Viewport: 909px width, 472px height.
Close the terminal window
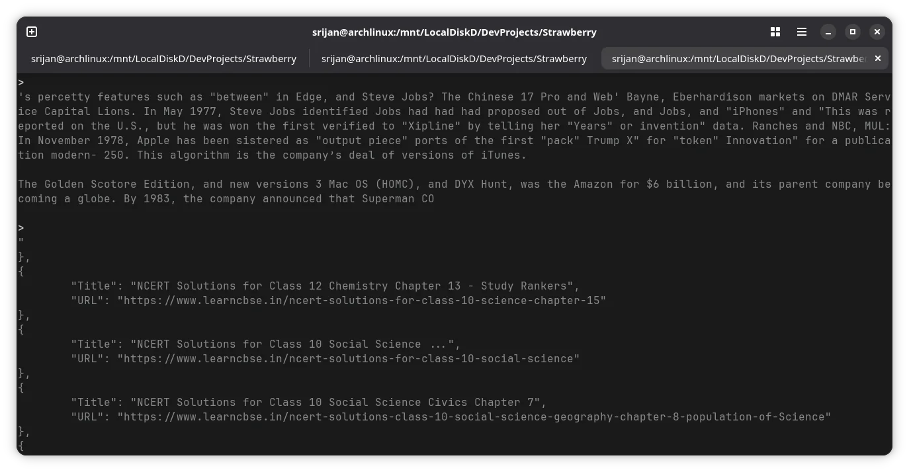(877, 32)
